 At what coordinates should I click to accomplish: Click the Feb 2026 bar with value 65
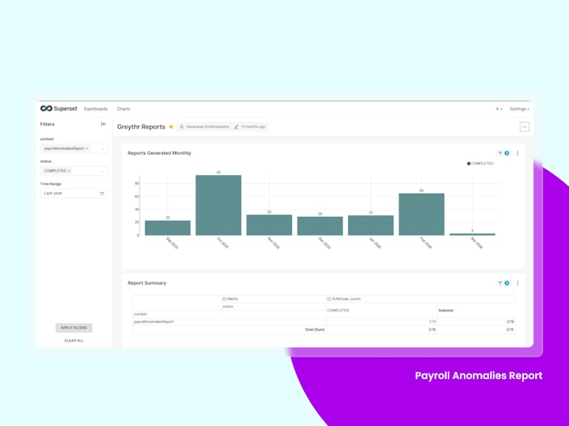click(422, 215)
